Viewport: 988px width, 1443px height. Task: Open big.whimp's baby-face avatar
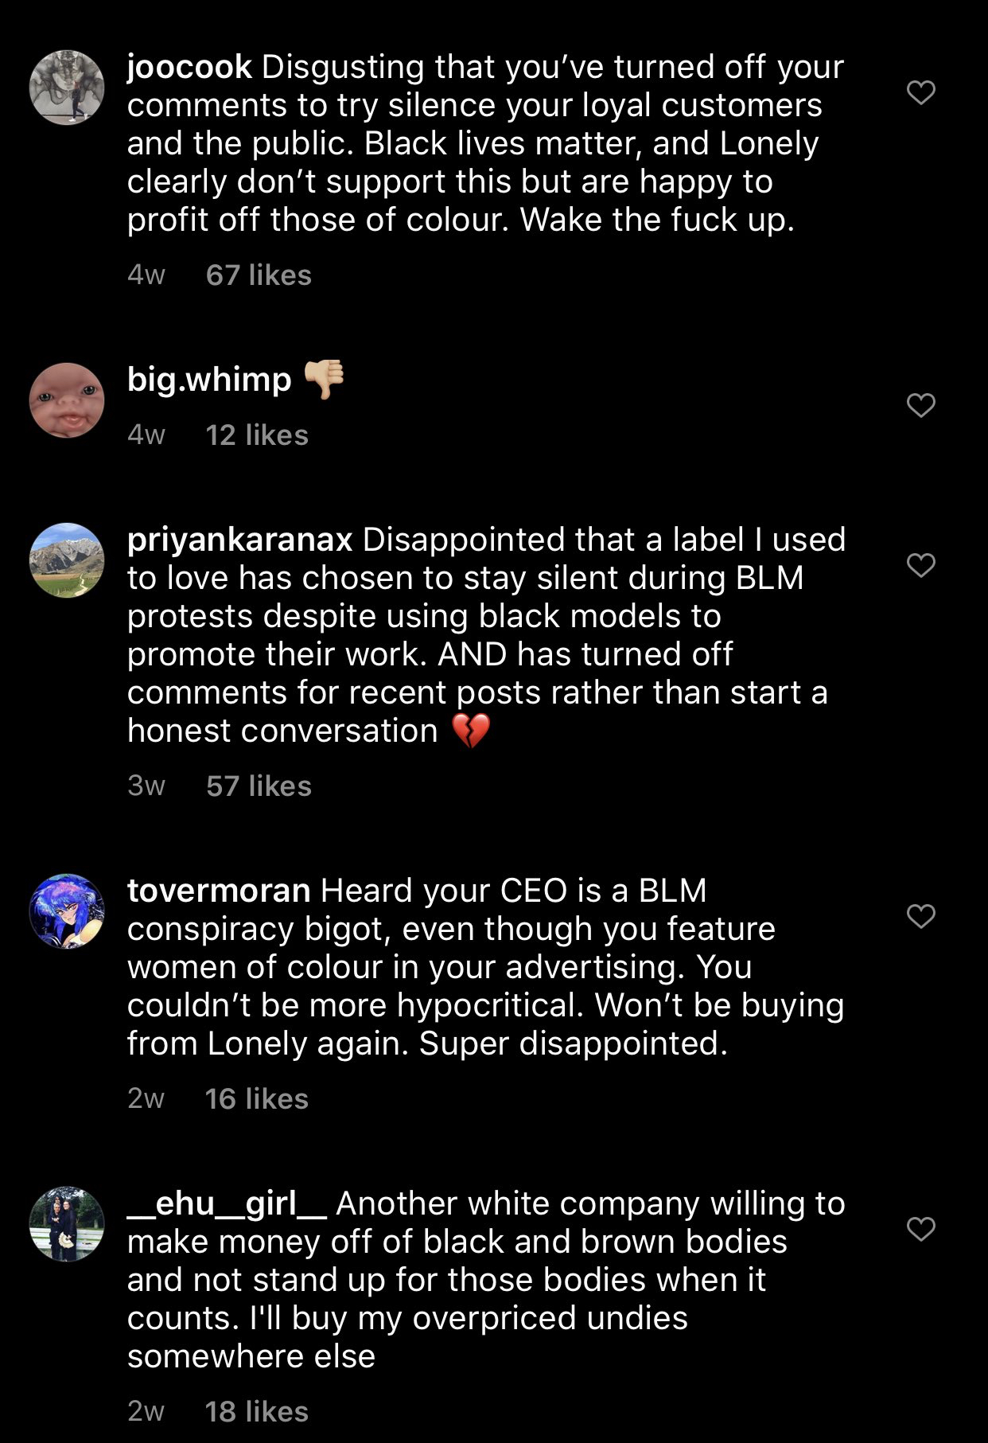[x=67, y=400]
